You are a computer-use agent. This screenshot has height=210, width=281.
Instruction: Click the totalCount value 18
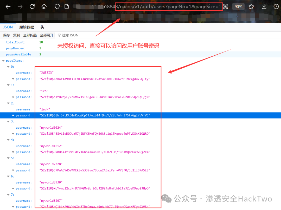[41, 42]
